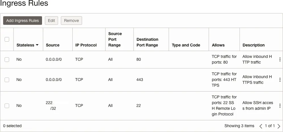Screen dimensions: 283x132
Task: Click the IP Protocol column header
Action: tap(86, 45)
